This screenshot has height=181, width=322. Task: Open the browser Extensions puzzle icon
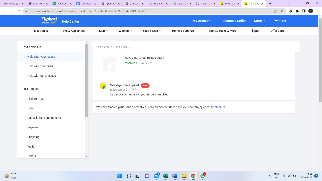point(297,11)
